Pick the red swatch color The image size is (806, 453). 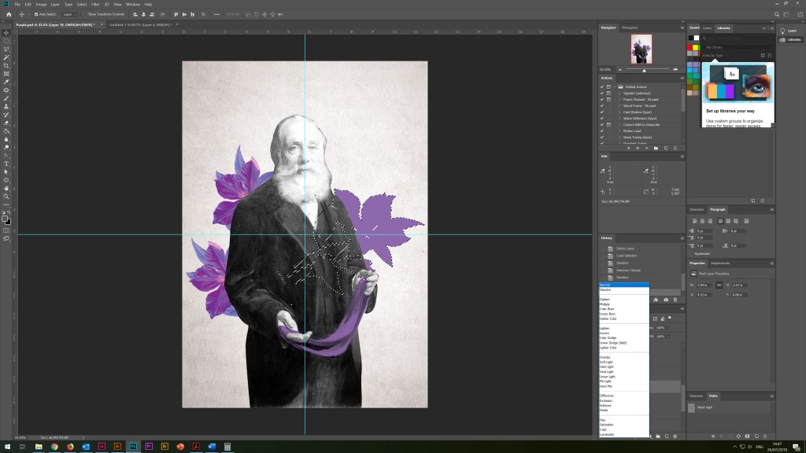690,47
